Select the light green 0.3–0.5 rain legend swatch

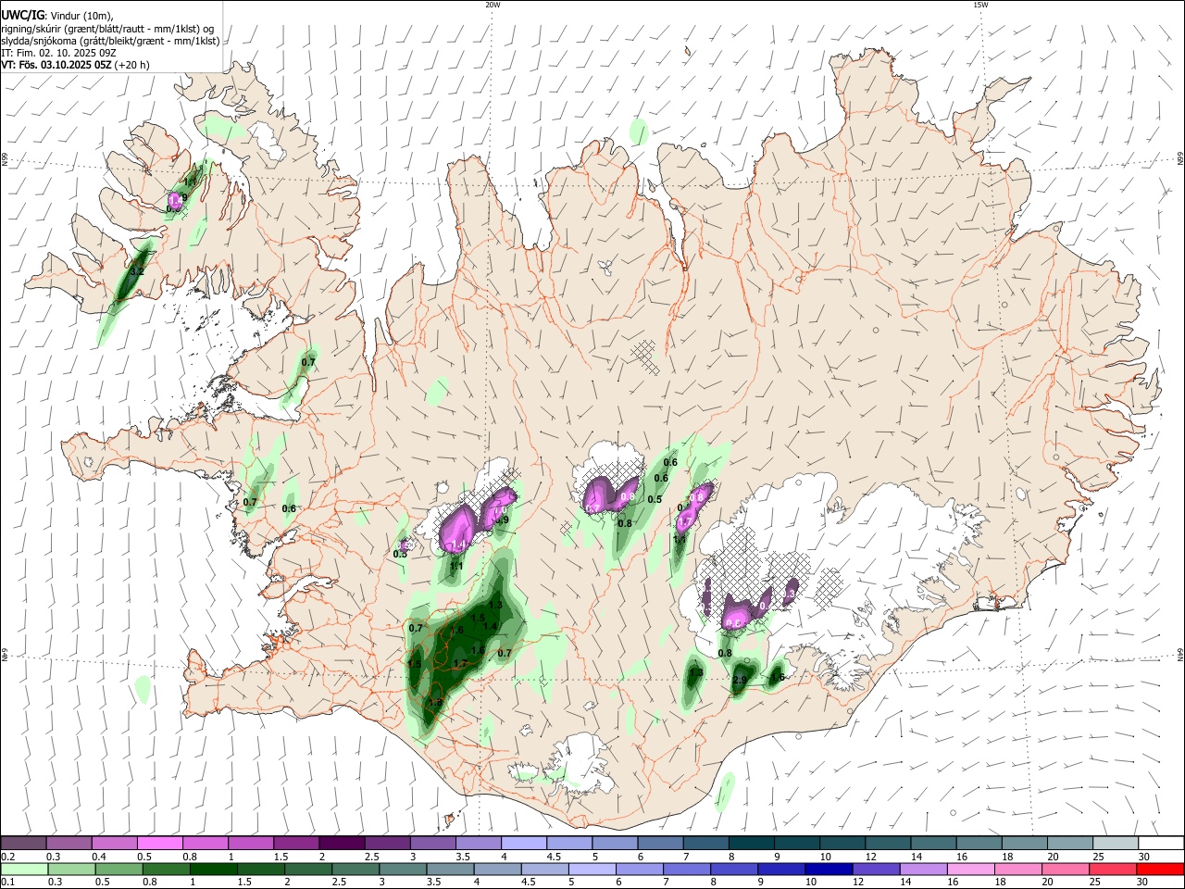tap(71, 869)
